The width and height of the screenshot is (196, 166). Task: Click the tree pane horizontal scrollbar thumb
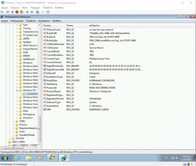(x=14, y=148)
